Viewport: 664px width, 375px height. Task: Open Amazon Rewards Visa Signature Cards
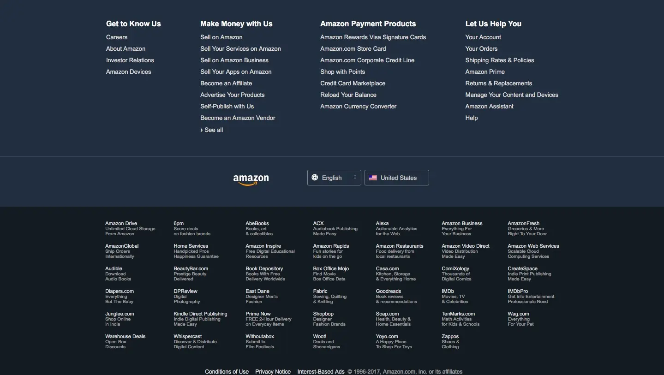click(x=373, y=37)
